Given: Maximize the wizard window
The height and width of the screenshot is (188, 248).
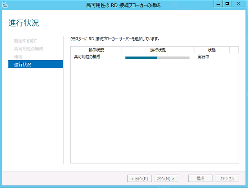Looking at the screenshot, I should (227, 4).
